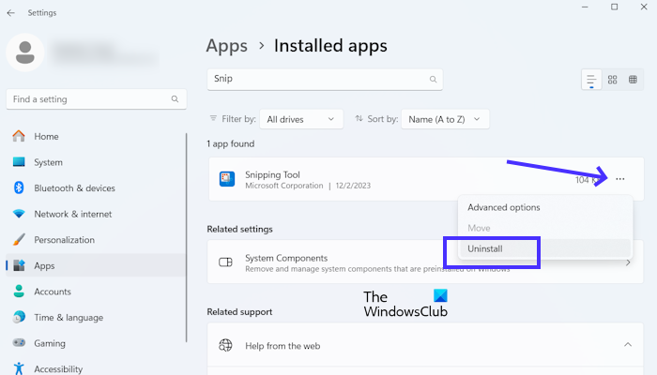Open Home settings label
The width and height of the screenshot is (657, 375).
(46, 137)
